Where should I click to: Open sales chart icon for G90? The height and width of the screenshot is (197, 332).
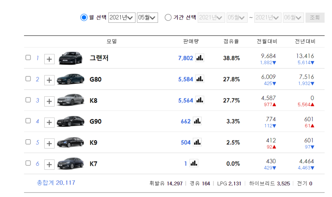coord(197,121)
